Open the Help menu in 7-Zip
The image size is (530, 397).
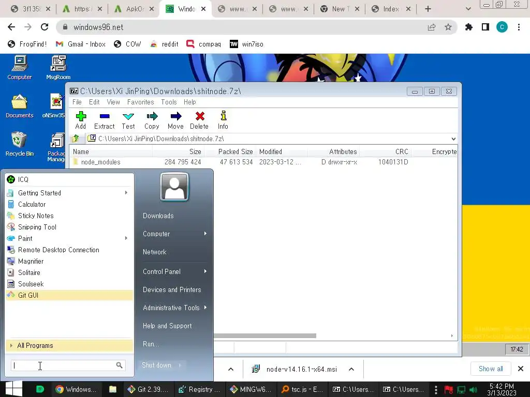click(x=190, y=102)
